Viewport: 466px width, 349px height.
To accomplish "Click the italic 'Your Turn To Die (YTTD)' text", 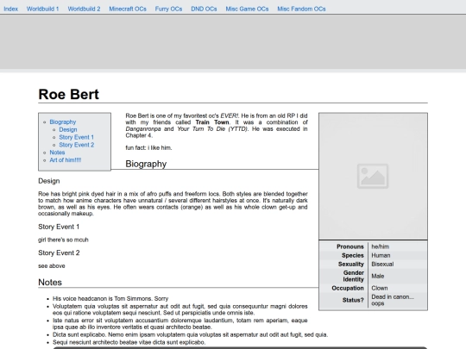I will coord(212,128).
